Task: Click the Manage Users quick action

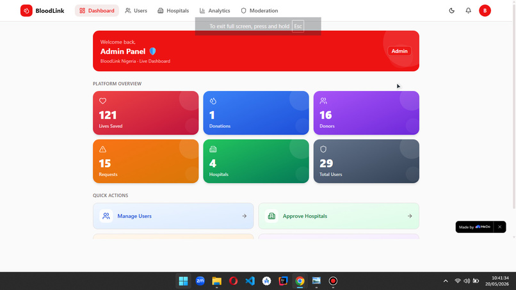Action: tap(173, 216)
